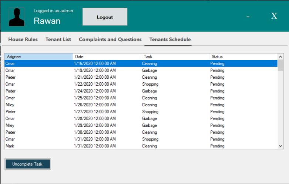Select Omar's 1/28/2020 Garbage row

(141, 119)
